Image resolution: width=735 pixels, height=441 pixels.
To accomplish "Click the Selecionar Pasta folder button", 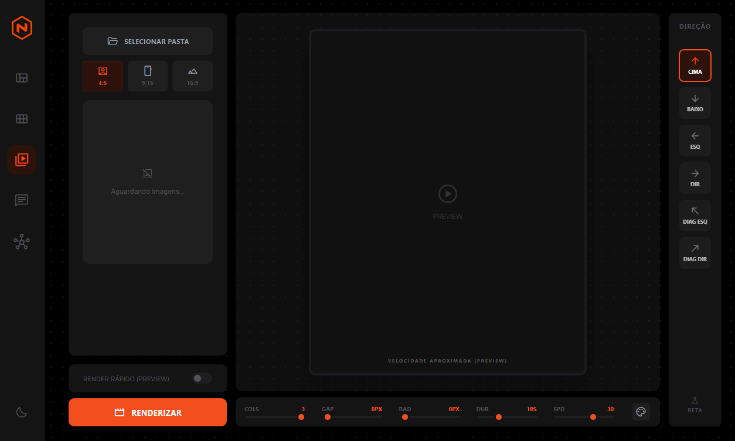I will point(148,41).
